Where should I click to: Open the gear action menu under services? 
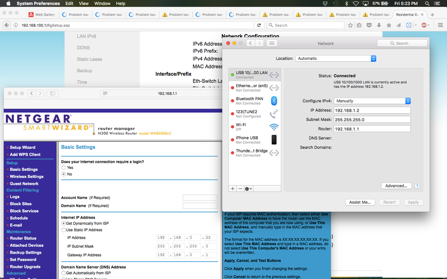click(249, 189)
